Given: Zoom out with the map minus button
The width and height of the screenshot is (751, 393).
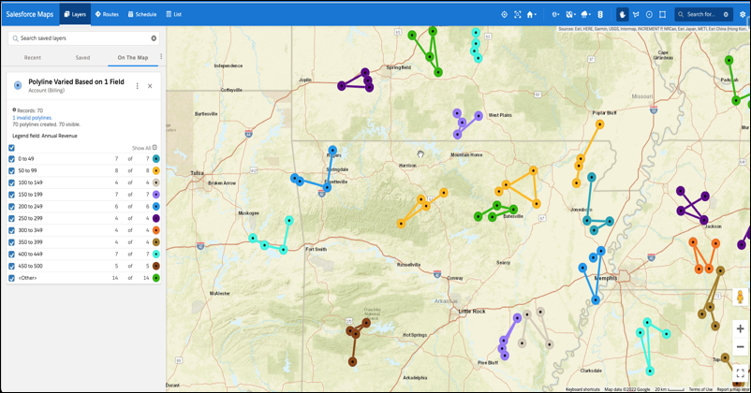Looking at the screenshot, I should pos(740,346).
